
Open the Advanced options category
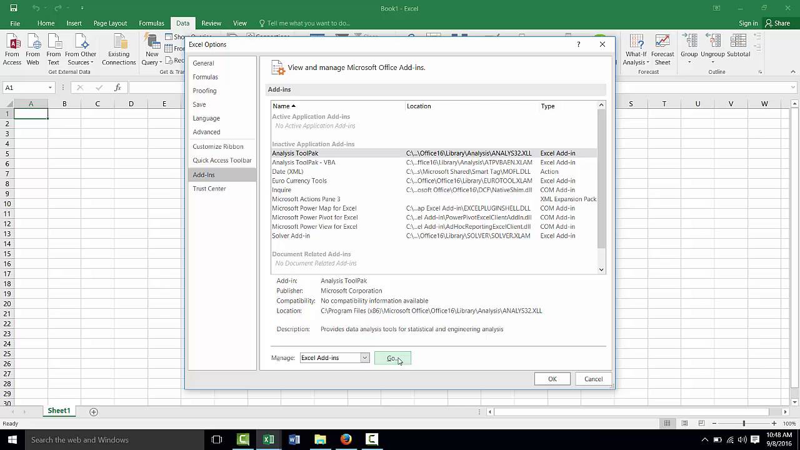tap(222, 132)
